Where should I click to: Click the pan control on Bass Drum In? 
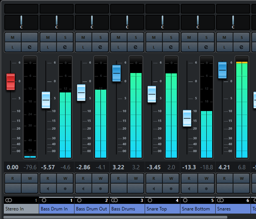[x=57, y=22]
